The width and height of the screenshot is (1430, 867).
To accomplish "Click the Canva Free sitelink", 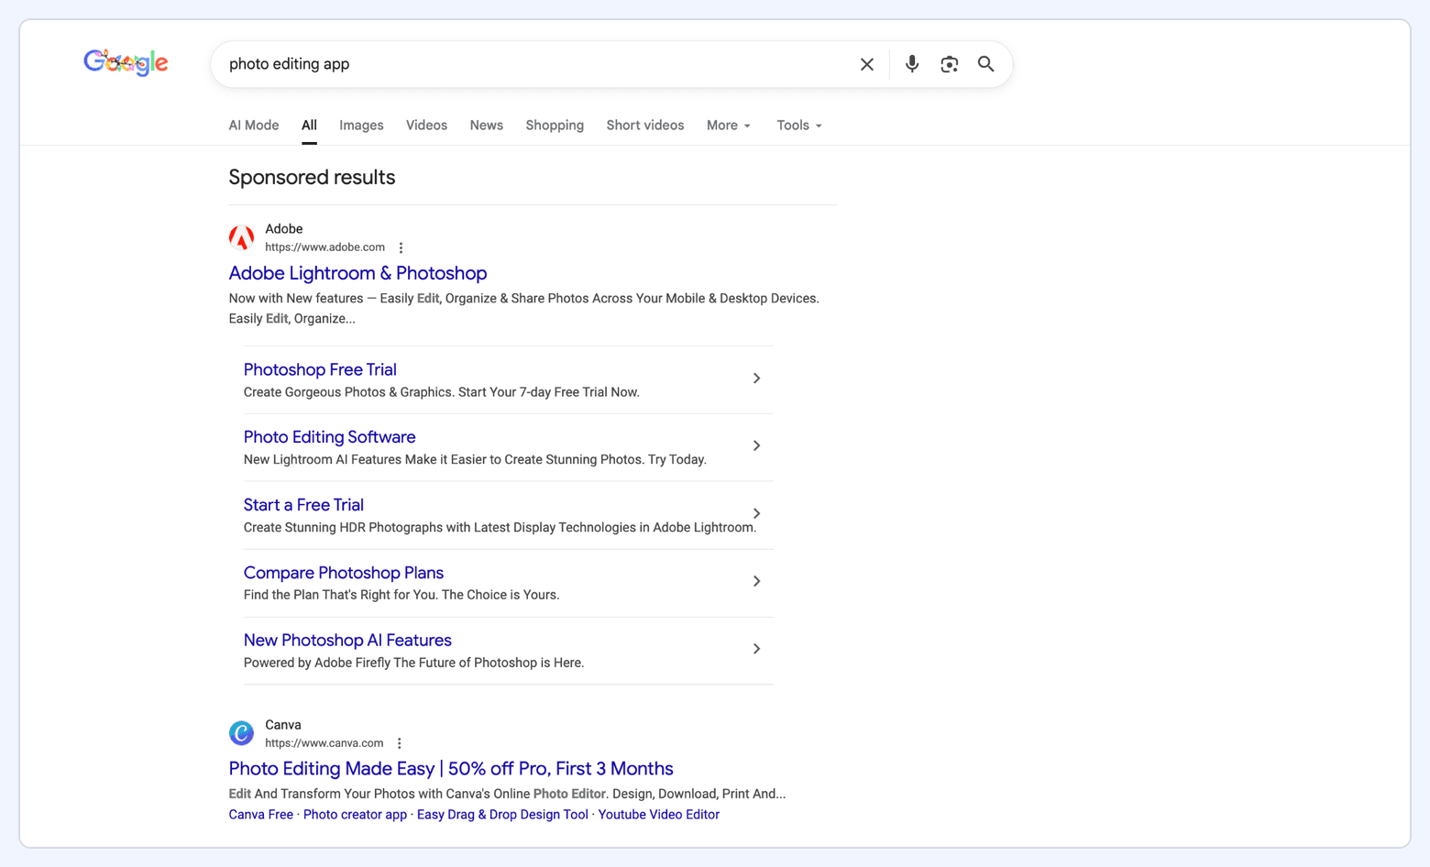I will [x=260, y=814].
